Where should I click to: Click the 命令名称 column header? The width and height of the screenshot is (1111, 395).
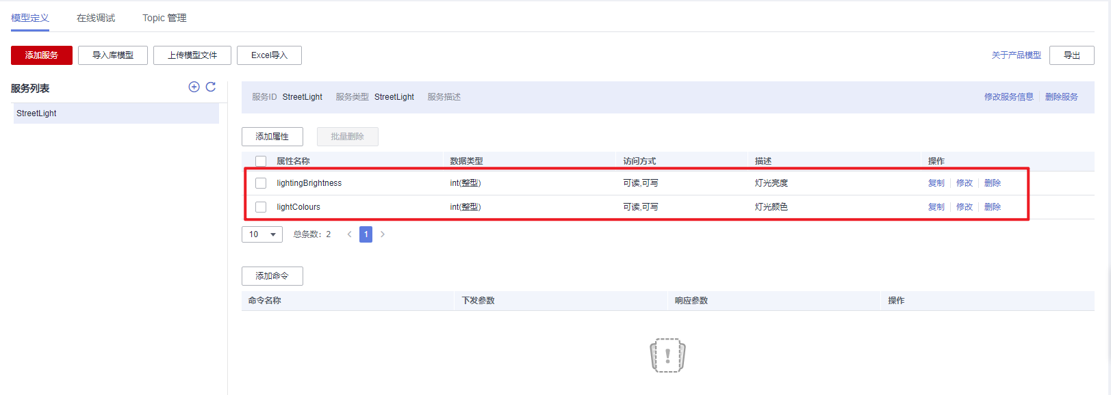click(x=265, y=301)
